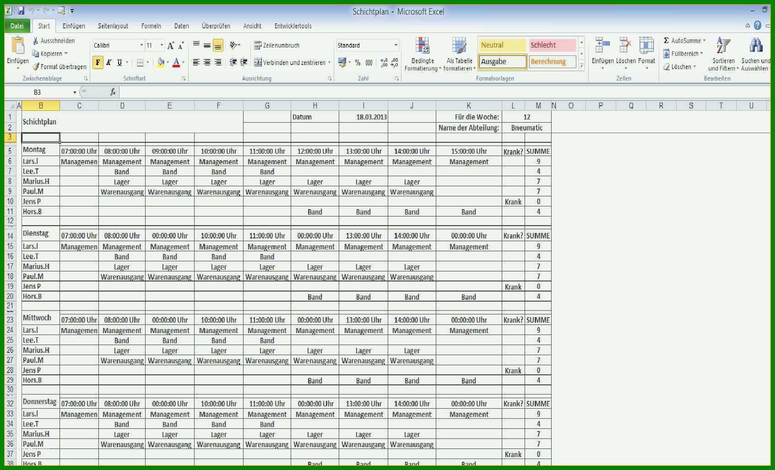Image resolution: width=775 pixels, height=470 pixels.
Task: Switch to Daten tab
Action: 182,26
